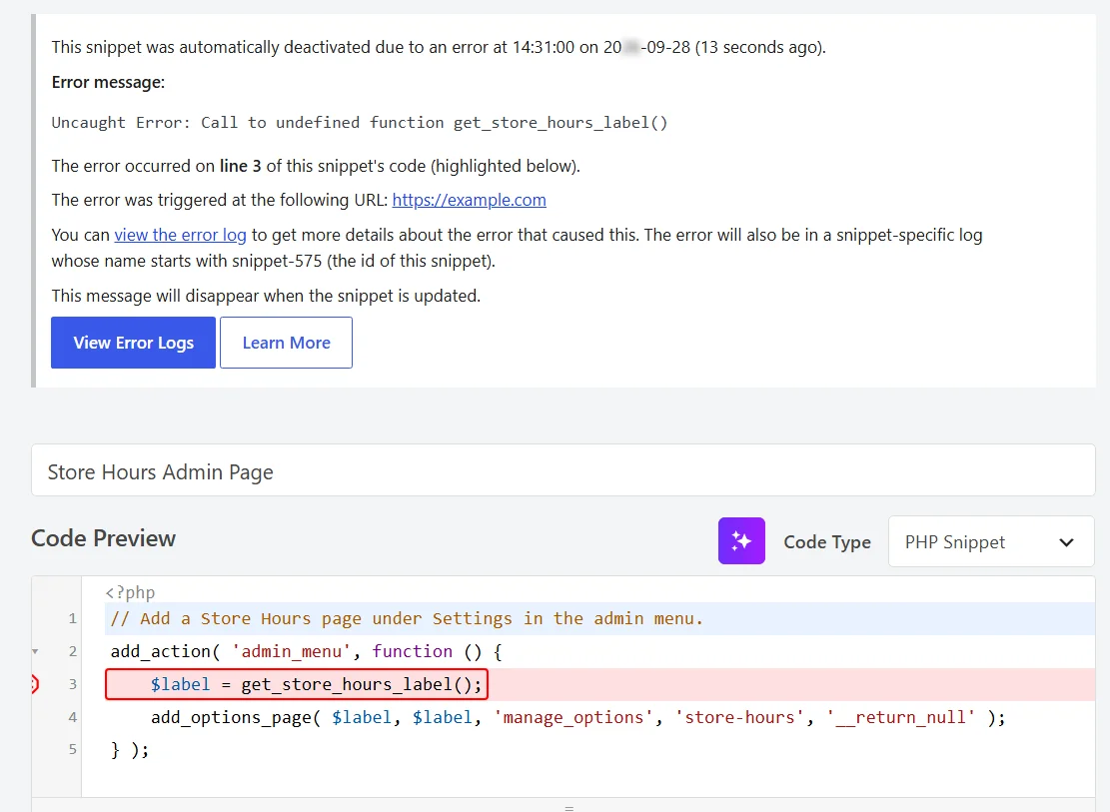Click the View Error Logs button

tap(133, 343)
